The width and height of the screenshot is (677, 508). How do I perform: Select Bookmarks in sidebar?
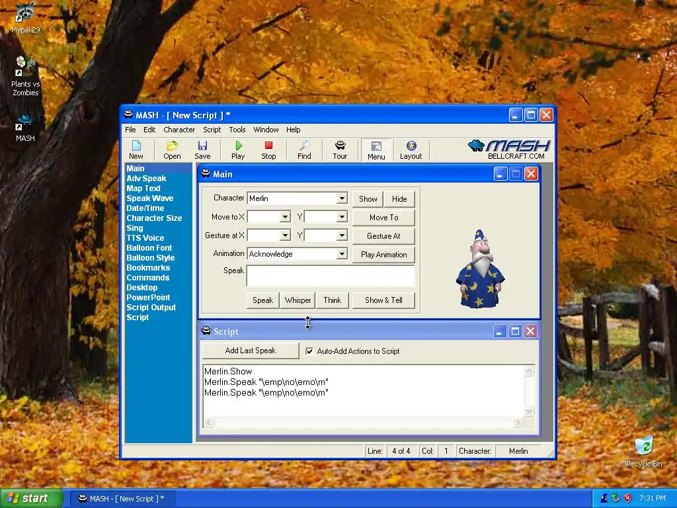coord(148,268)
